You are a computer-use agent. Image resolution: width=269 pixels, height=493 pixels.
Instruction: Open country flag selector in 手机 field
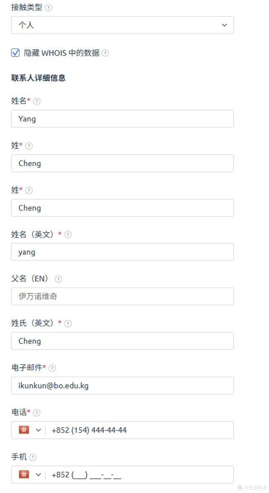pos(29,475)
